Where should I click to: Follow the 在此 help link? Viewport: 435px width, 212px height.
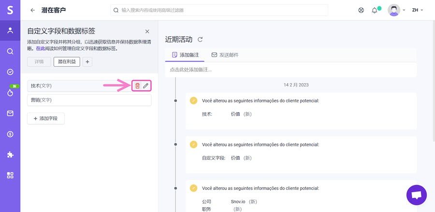coord(40,48)
